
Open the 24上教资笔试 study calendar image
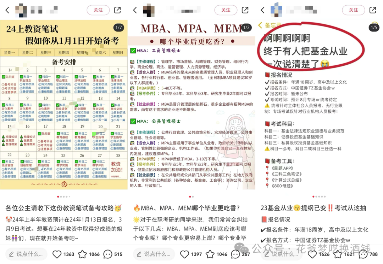[x=64, y=105]
